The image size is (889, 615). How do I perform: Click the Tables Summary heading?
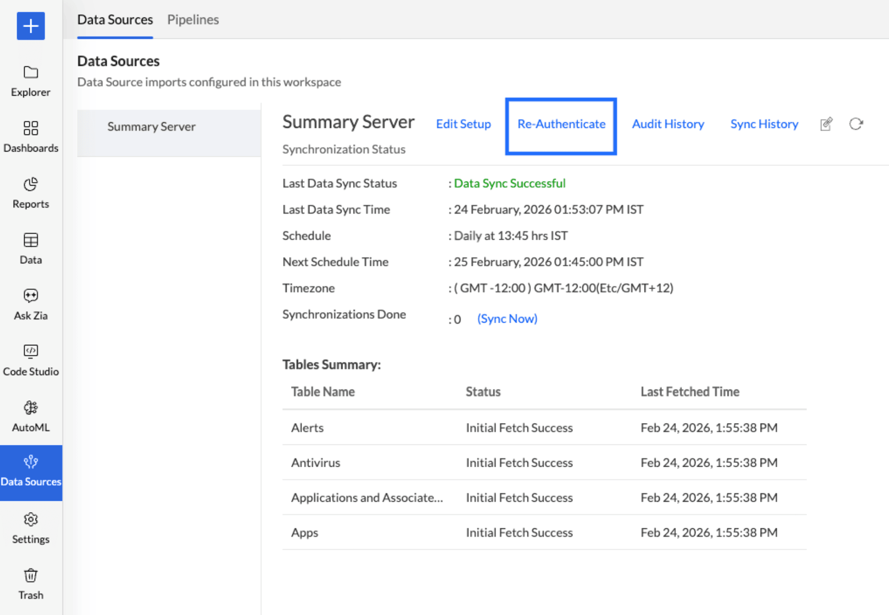(x=332, y=365)
